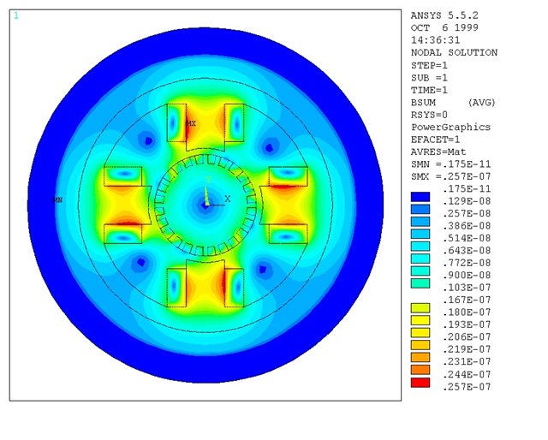Click legend value .514E-08
548x440 pixels.
[467, 238]
